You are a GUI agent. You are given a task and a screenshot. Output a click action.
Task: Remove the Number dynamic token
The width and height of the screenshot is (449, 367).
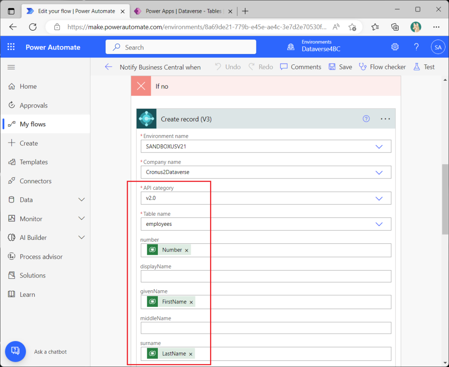186,250
